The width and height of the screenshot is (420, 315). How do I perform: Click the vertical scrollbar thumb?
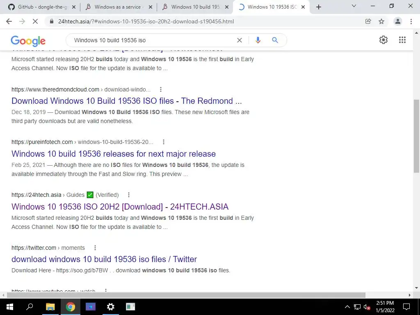(416, 136)
